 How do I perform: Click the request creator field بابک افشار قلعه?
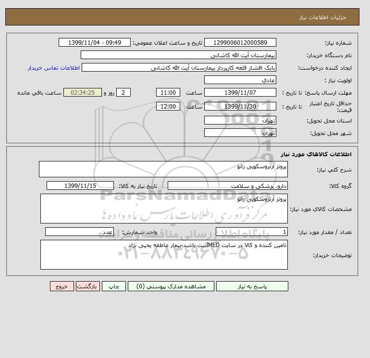click(x=179, y=67)
